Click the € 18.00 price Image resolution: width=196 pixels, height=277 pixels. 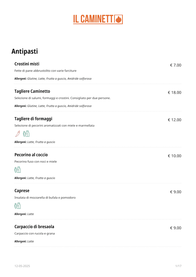[174, 92]
